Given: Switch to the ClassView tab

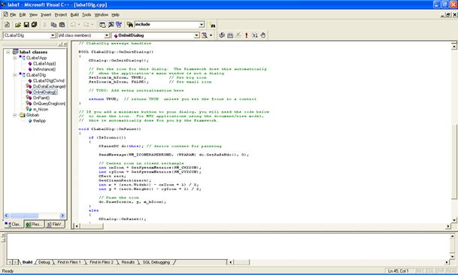Looking at the screenshot, I should [14, 224].
